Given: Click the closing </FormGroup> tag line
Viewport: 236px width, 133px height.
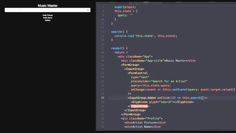Looking at the screenshot, I should 131,114.
